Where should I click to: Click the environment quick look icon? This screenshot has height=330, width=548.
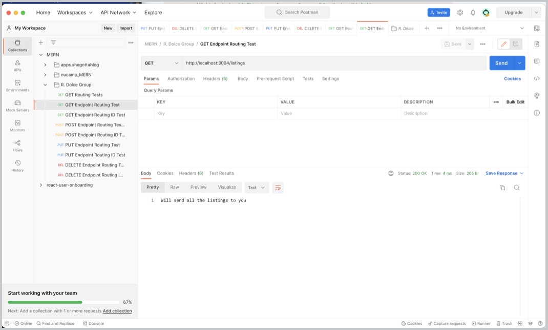537,28
